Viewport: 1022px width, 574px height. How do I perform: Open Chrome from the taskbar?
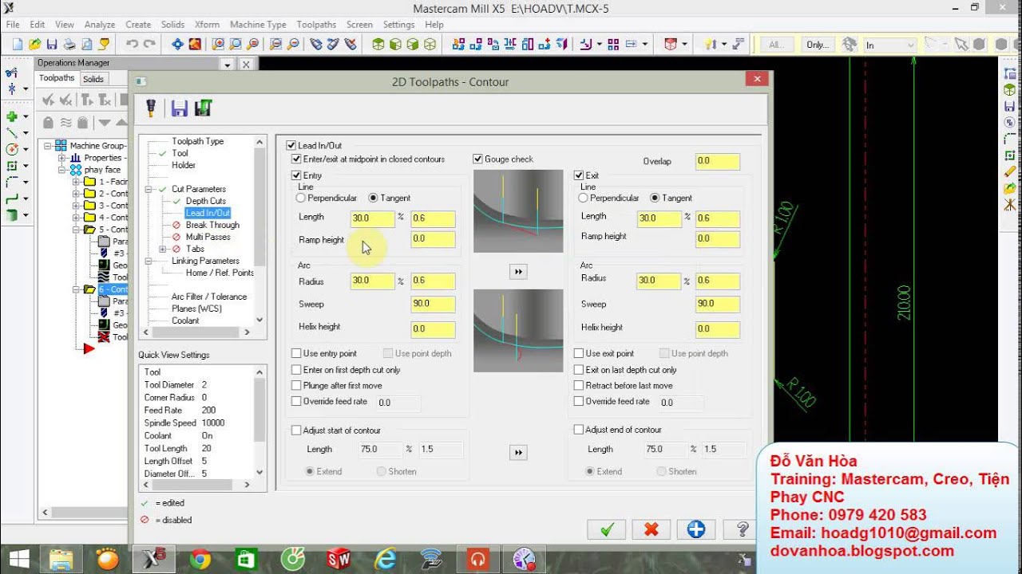coord(200,559)
